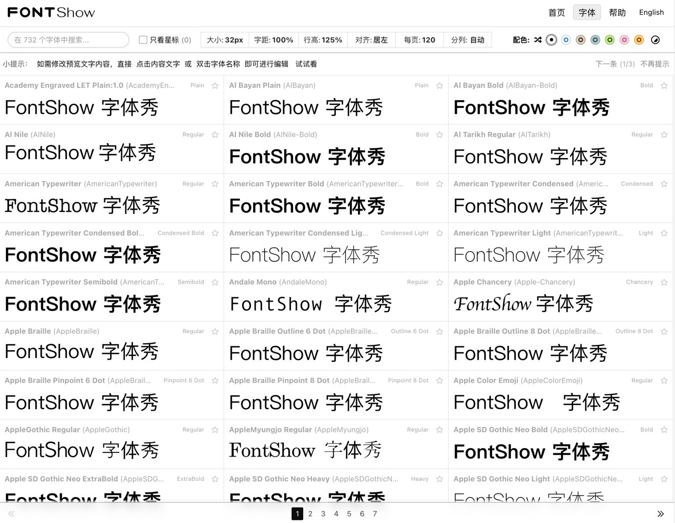Go to page 5
This screenshot has width=675, height=523.
coord(349,514)
